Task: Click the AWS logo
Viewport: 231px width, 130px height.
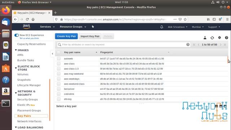Action: [26, 26]
